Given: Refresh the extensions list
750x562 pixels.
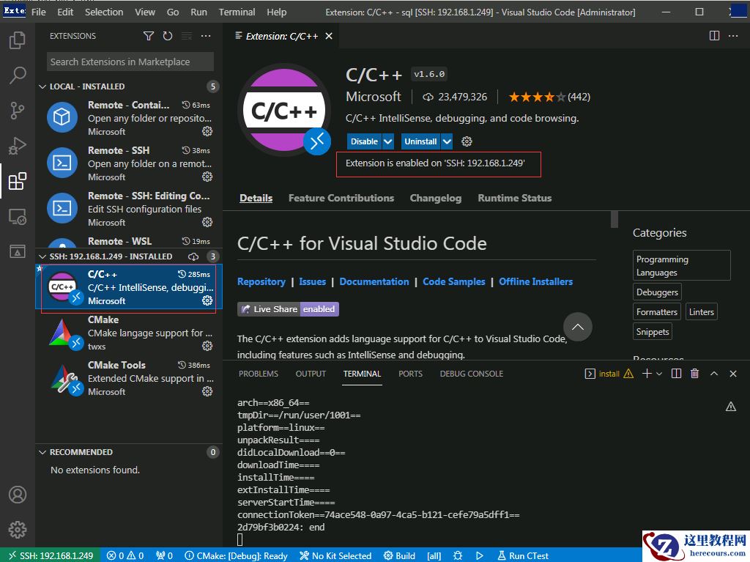Looking at the screenshot, I should pyautogui.click(x=168, y=36).
